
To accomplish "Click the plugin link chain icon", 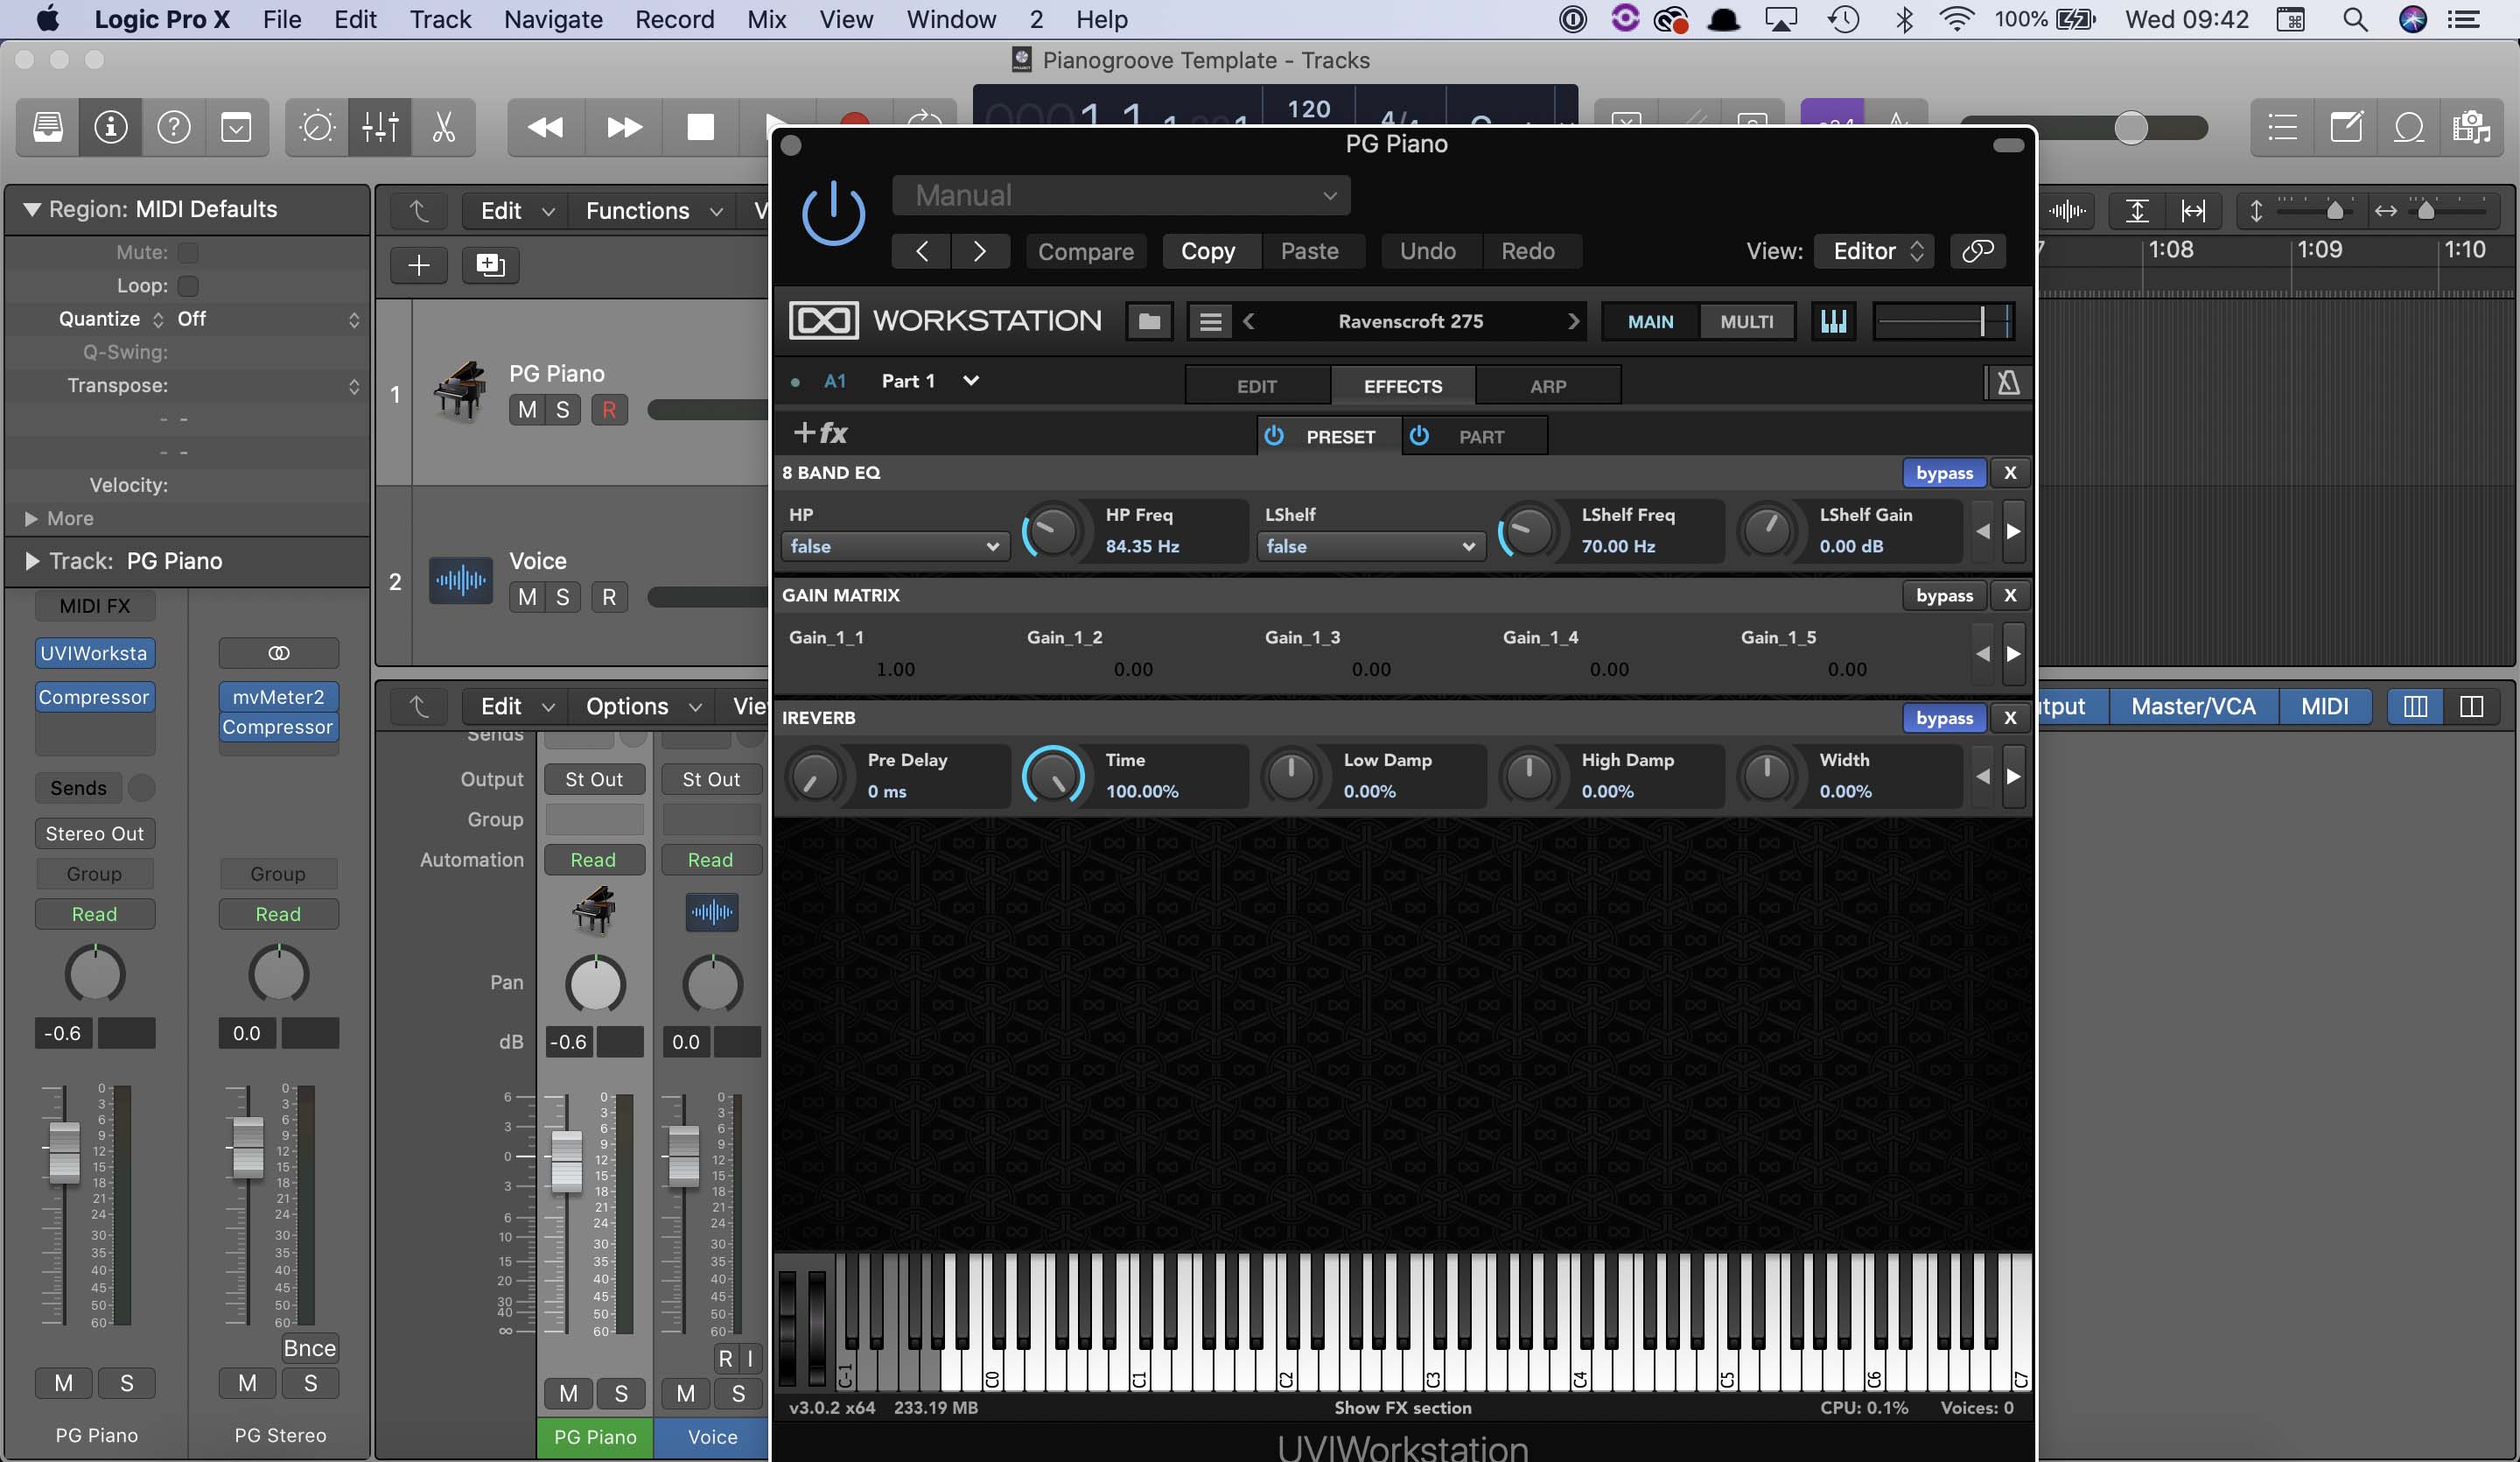I will 1978,251.
